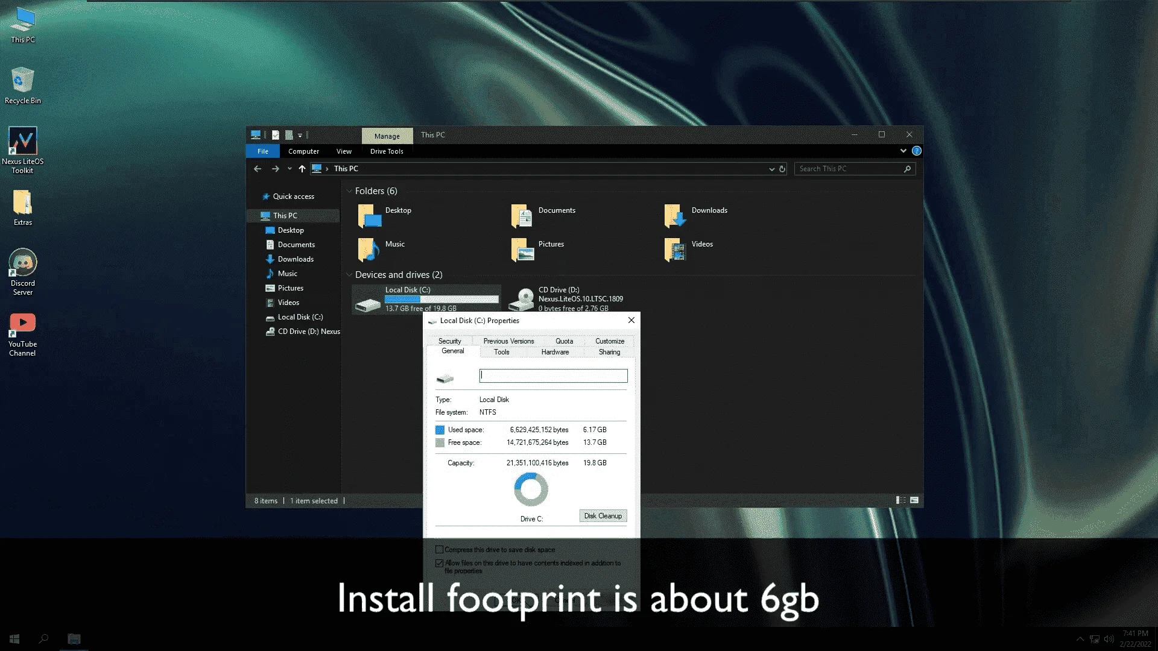Switch to the Previous Versions tab
1158x651 pixels.
(508, 341)
